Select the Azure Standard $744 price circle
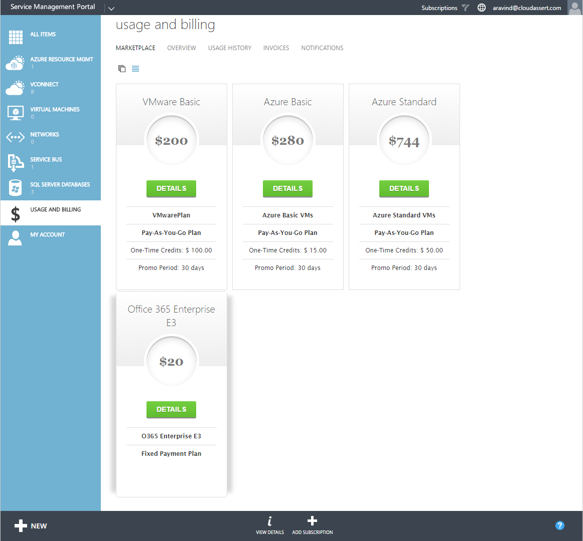Viewport: 583px width, 541px height. click(404, 140)
